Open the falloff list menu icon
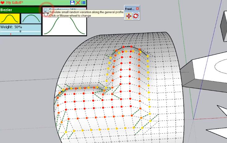 83,3
